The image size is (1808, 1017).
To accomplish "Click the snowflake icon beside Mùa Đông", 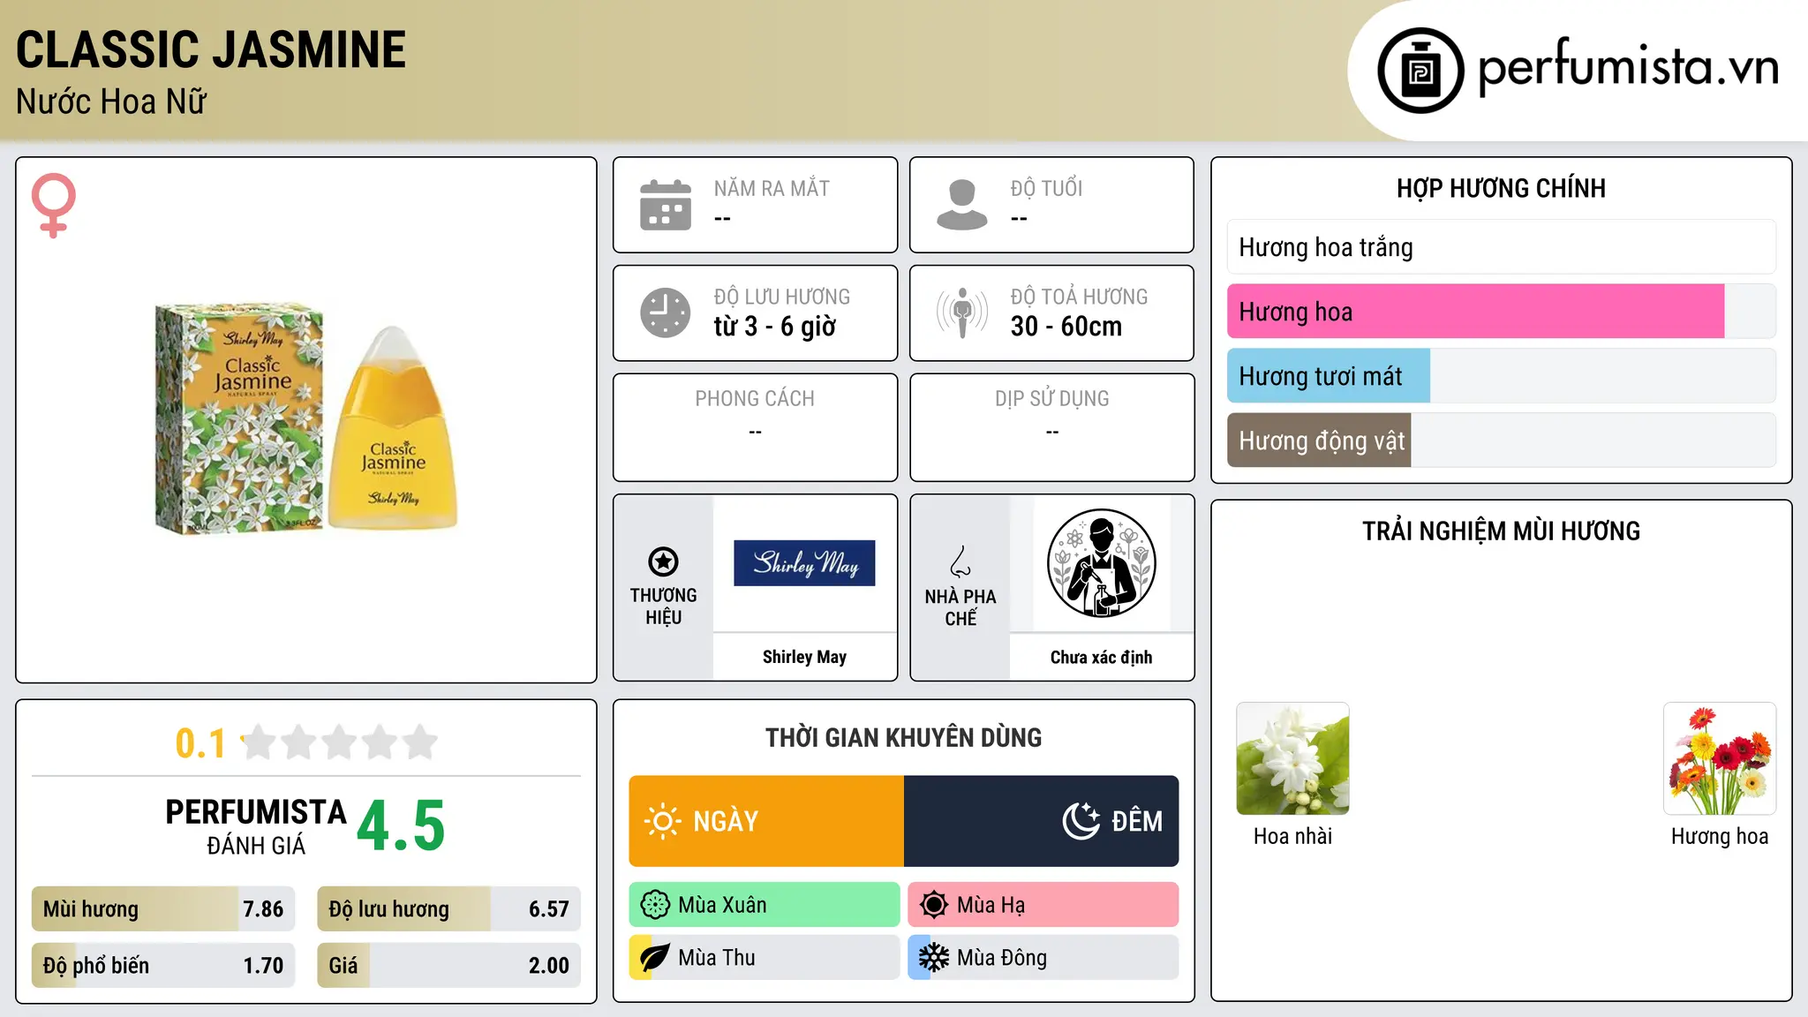I will click(934, 958).
